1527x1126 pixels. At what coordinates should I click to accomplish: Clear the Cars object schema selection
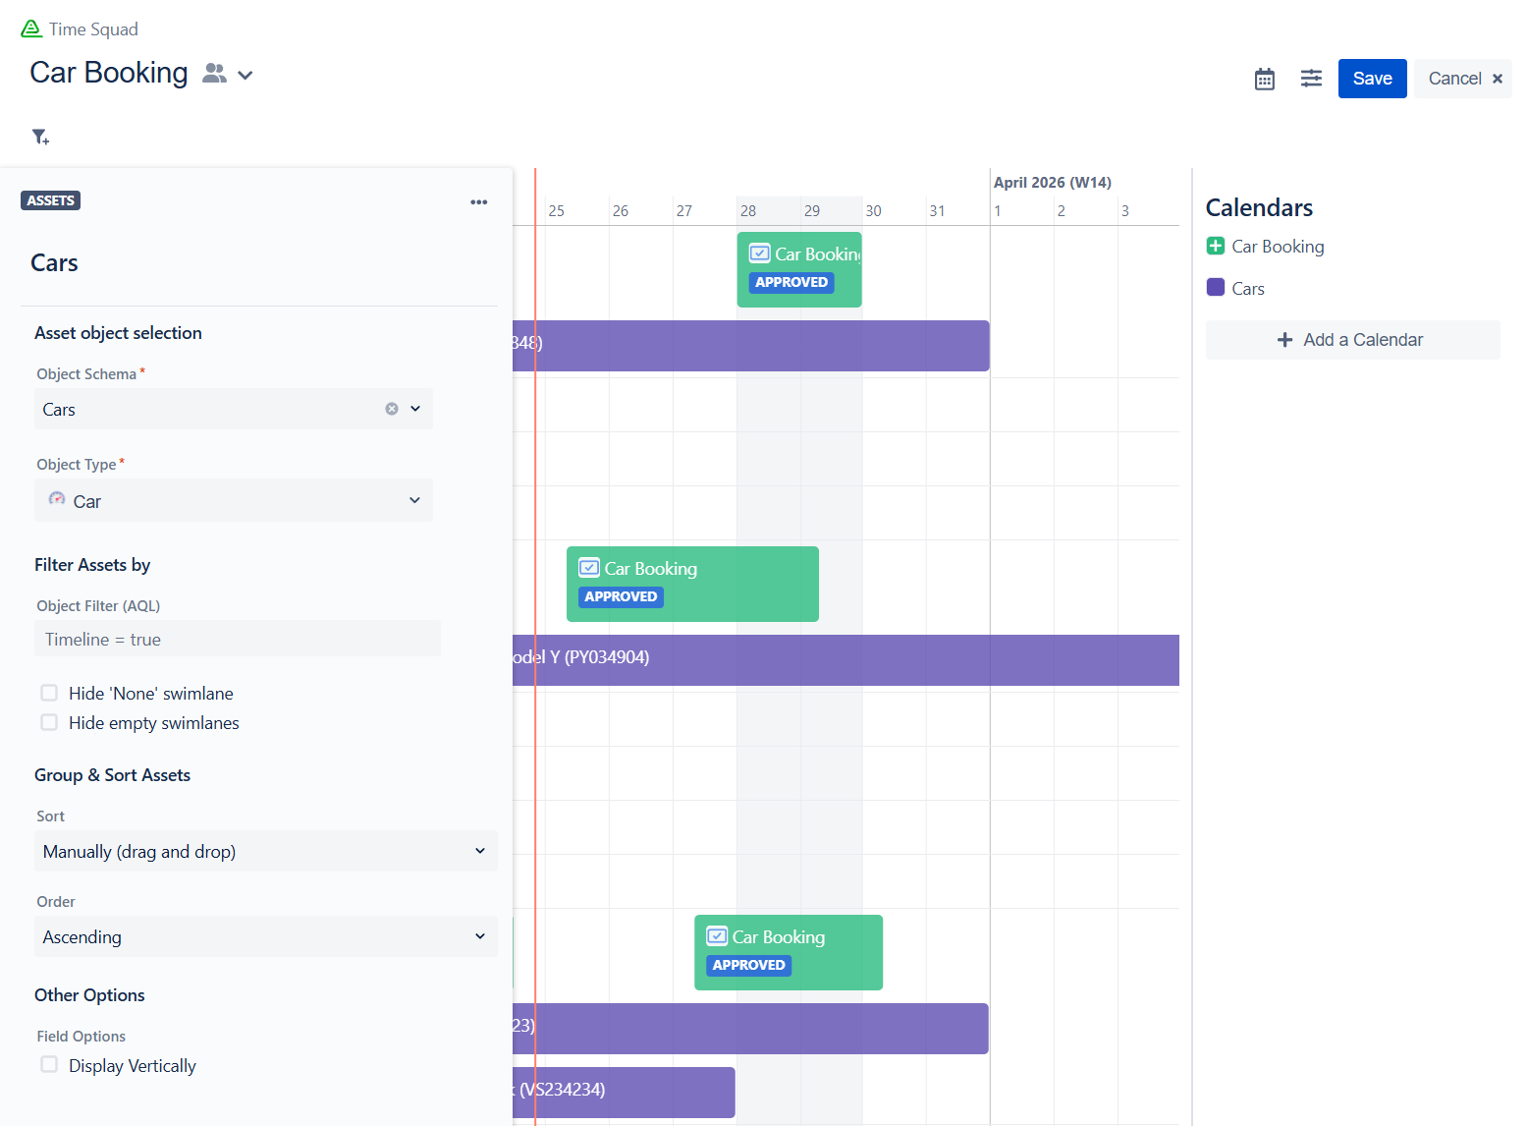(x=392, y=409)
